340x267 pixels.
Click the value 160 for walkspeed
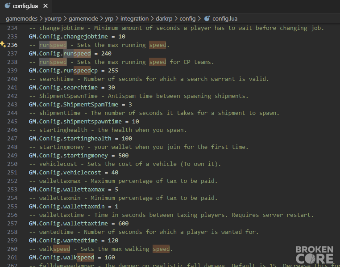pos(110,258)
